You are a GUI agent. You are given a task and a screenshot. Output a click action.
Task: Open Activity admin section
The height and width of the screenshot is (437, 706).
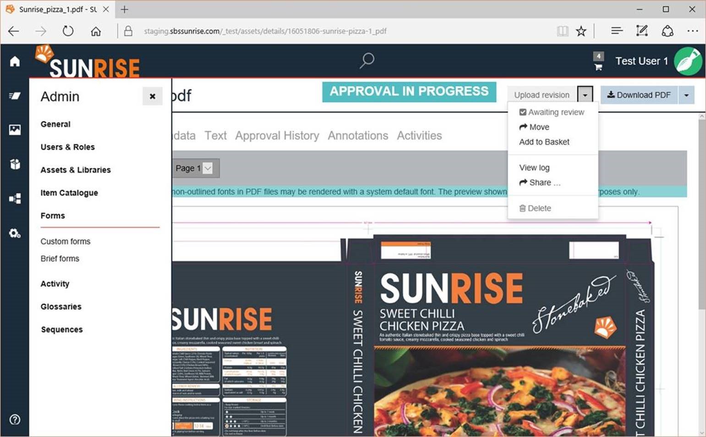[x=55, y=284]
